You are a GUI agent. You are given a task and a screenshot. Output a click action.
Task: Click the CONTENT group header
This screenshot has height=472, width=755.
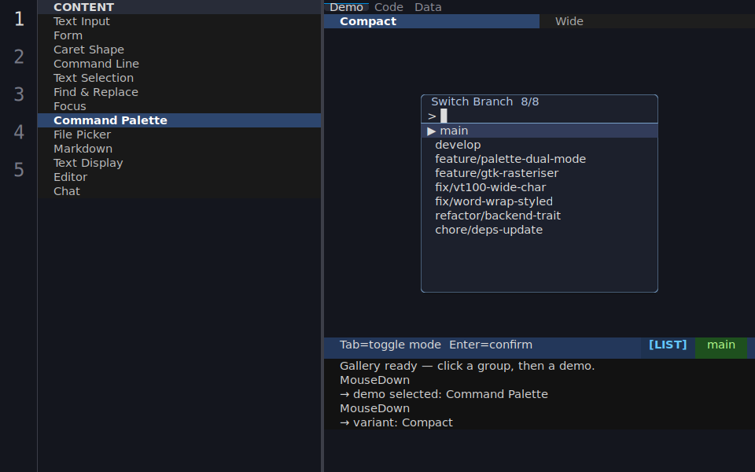point(179,7)
